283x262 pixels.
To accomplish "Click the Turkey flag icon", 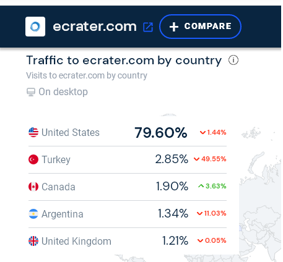I will click(x=33, y=159).
